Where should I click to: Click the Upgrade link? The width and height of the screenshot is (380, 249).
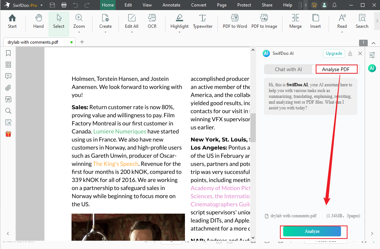pyautogui.click(x=333, y=53)
